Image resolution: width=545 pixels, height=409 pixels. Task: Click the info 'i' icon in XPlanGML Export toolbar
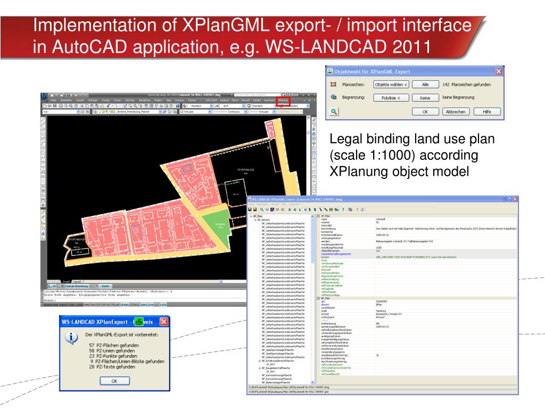pos(362,209)
